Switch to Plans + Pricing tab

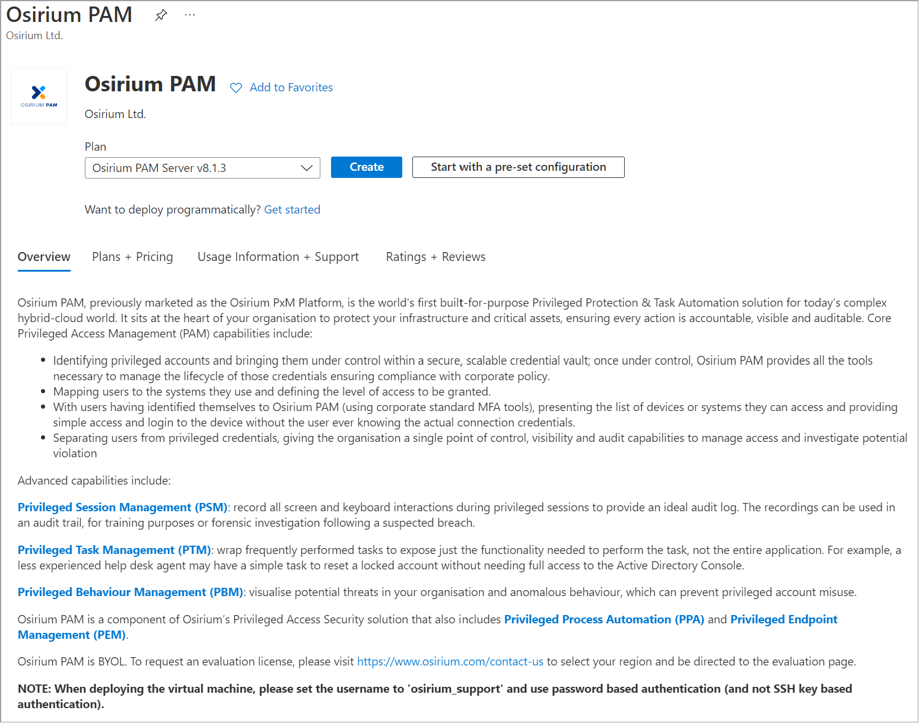point(132,257)
